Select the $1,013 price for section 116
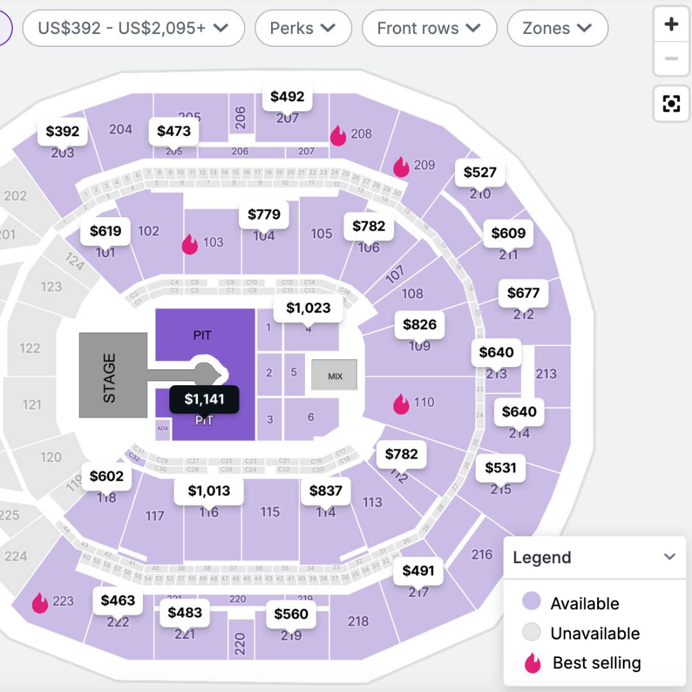 point(209,491)
